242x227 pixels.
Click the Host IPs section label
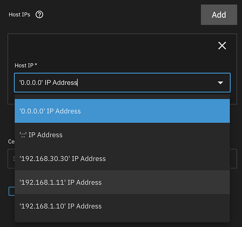coord(20,15)
